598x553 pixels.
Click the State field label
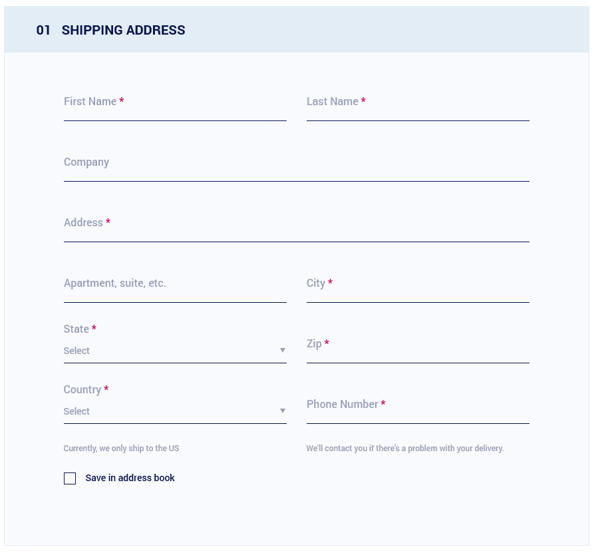point(76,329)
